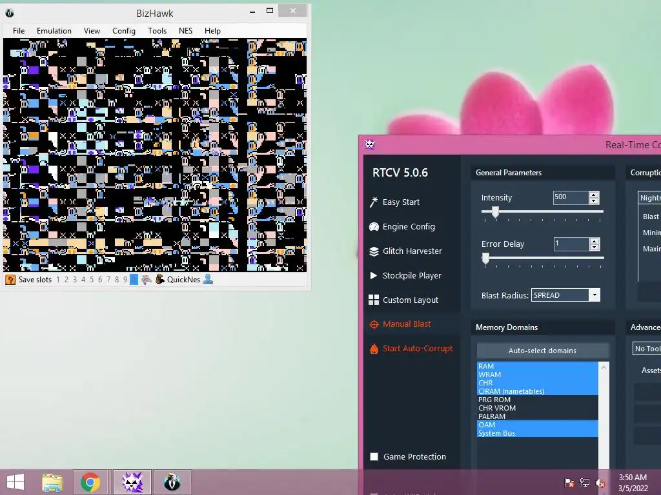Click the muted volume tray icon
This screenshot has height=495, width=661.
600,482
